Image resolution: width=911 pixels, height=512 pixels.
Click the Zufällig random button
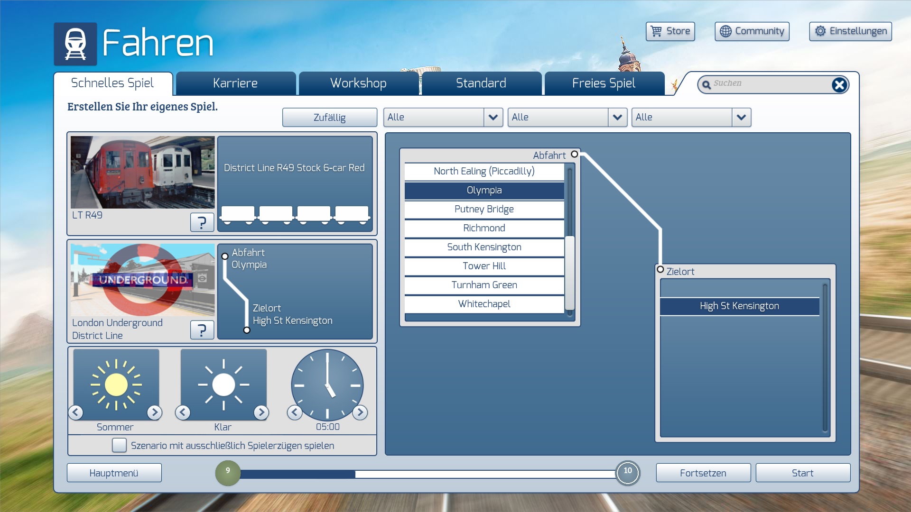coord(329,118)
